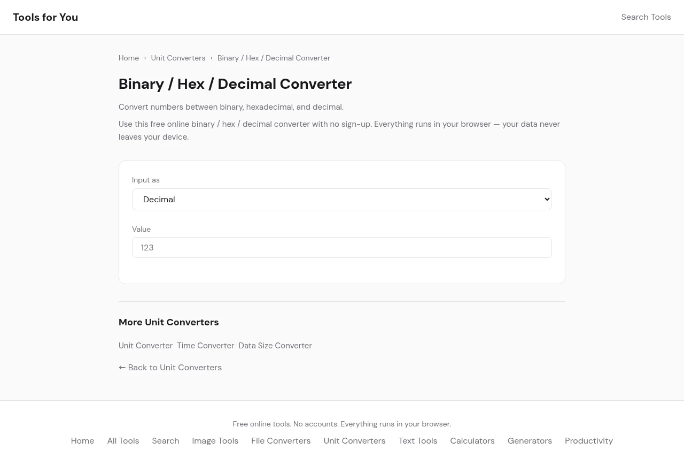Click the Search footer link

[165, 441]
